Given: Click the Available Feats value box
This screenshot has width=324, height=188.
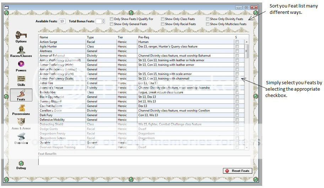Looking at the screenshot, I should point(62,21).
